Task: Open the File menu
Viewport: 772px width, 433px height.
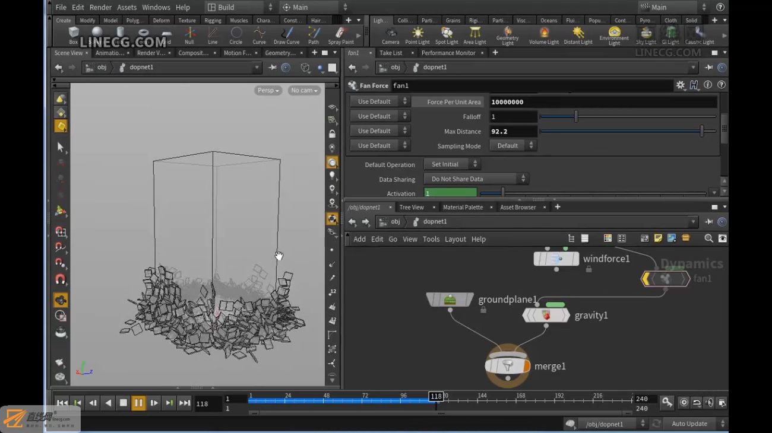Action: (61, 7)
